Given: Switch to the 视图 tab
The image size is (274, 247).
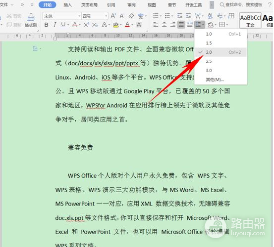Looking at the screenshot, I should click(x=152, y=5).
